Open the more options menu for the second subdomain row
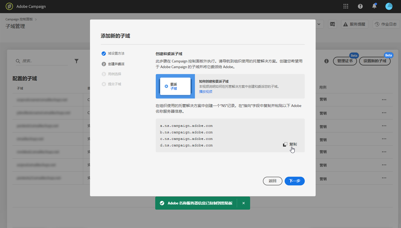The height and width of the screenshot is (228, 401). coord(384,113)
